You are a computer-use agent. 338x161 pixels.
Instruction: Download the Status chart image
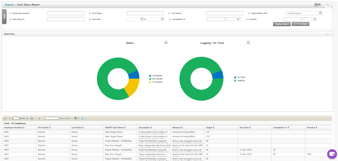[166, 42]
